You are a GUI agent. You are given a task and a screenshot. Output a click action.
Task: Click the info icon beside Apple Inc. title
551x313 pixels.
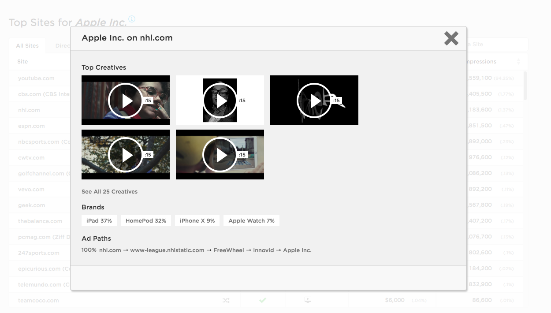pyautogui.click(x=132, y=19)
